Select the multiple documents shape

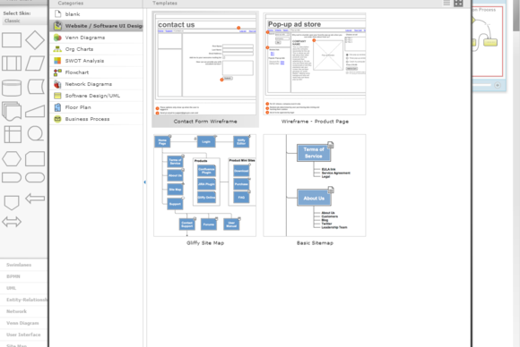tap(12, 111)
